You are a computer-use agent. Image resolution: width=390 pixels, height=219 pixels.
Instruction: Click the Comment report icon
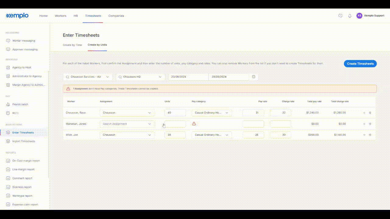[8, 178]
